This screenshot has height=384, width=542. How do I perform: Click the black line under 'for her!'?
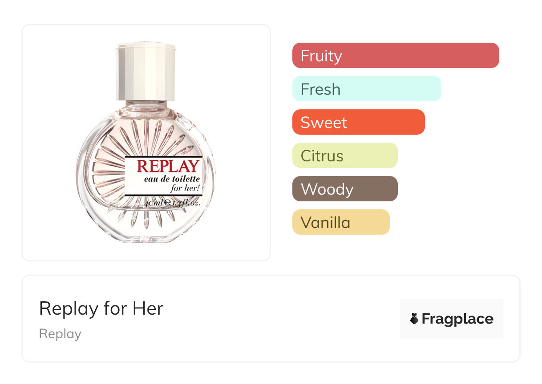[163, 195]
